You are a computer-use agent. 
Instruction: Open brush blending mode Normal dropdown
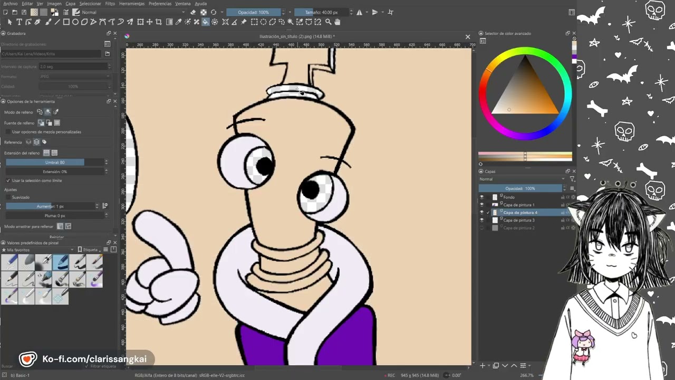point(133,12)
